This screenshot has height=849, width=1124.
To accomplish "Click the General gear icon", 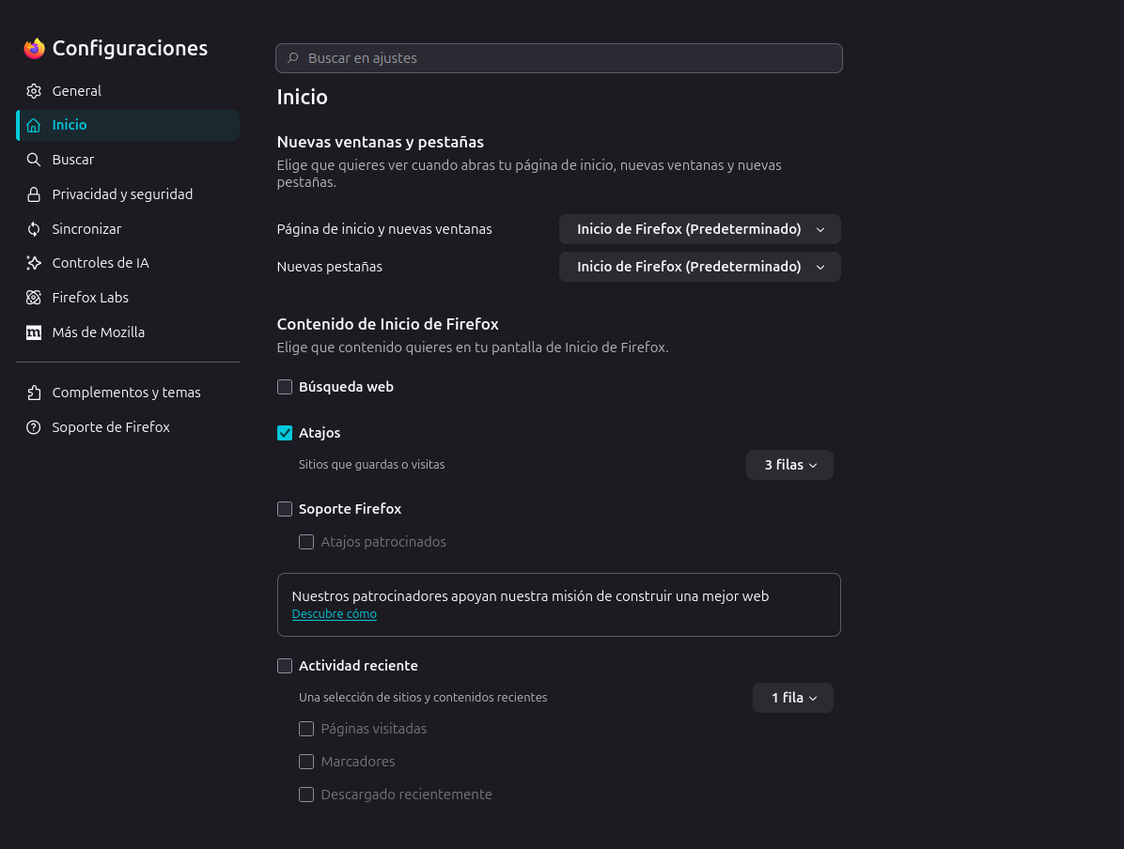I will coord(34,91).
